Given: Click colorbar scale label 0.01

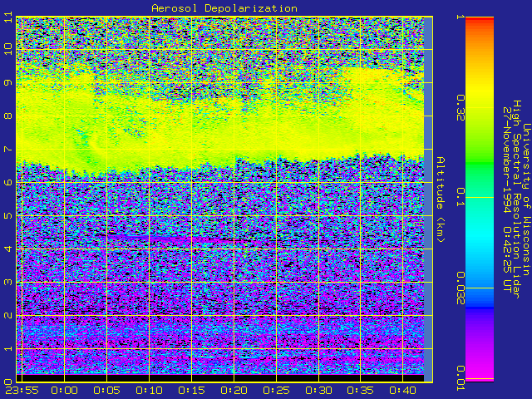Looking at the screenshot, I should (461, 378).
